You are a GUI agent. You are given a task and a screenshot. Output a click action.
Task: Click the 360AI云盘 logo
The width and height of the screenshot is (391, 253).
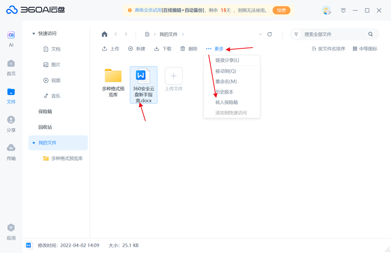pos(35,10)
